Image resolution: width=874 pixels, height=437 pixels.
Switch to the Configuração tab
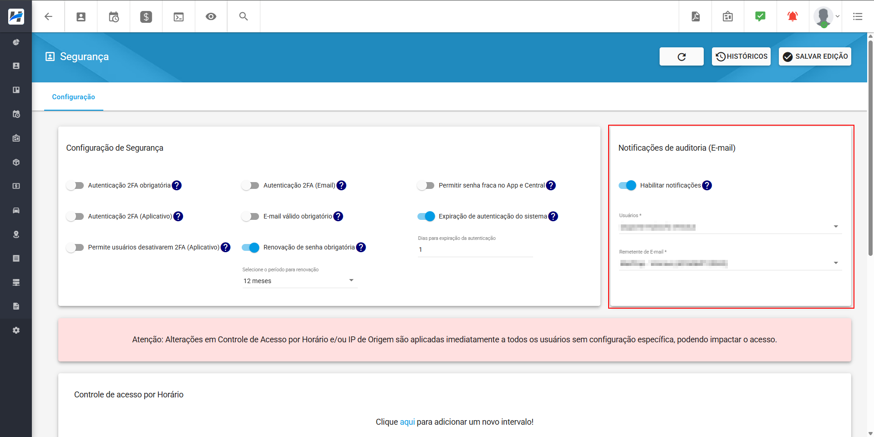[73, 97]
